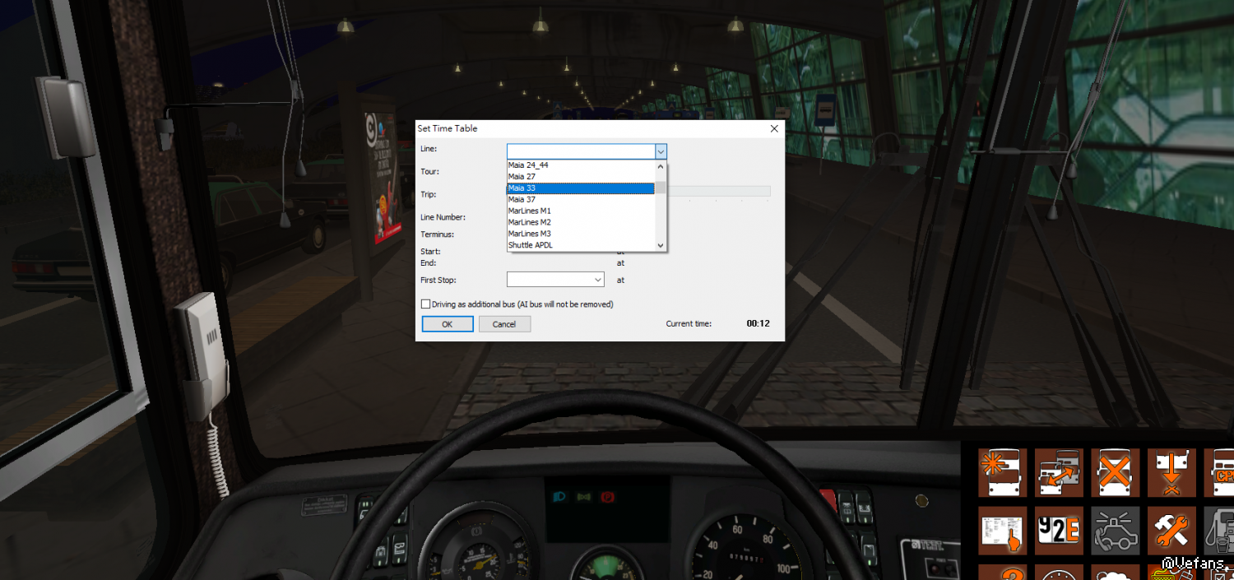Confirm the timetable with the OK button
The height and width of the screenshot is (580, 1234).
[448, 324]
